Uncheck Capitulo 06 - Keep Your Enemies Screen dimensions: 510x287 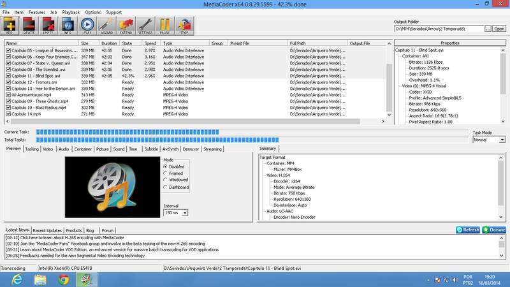click(8, 57)
